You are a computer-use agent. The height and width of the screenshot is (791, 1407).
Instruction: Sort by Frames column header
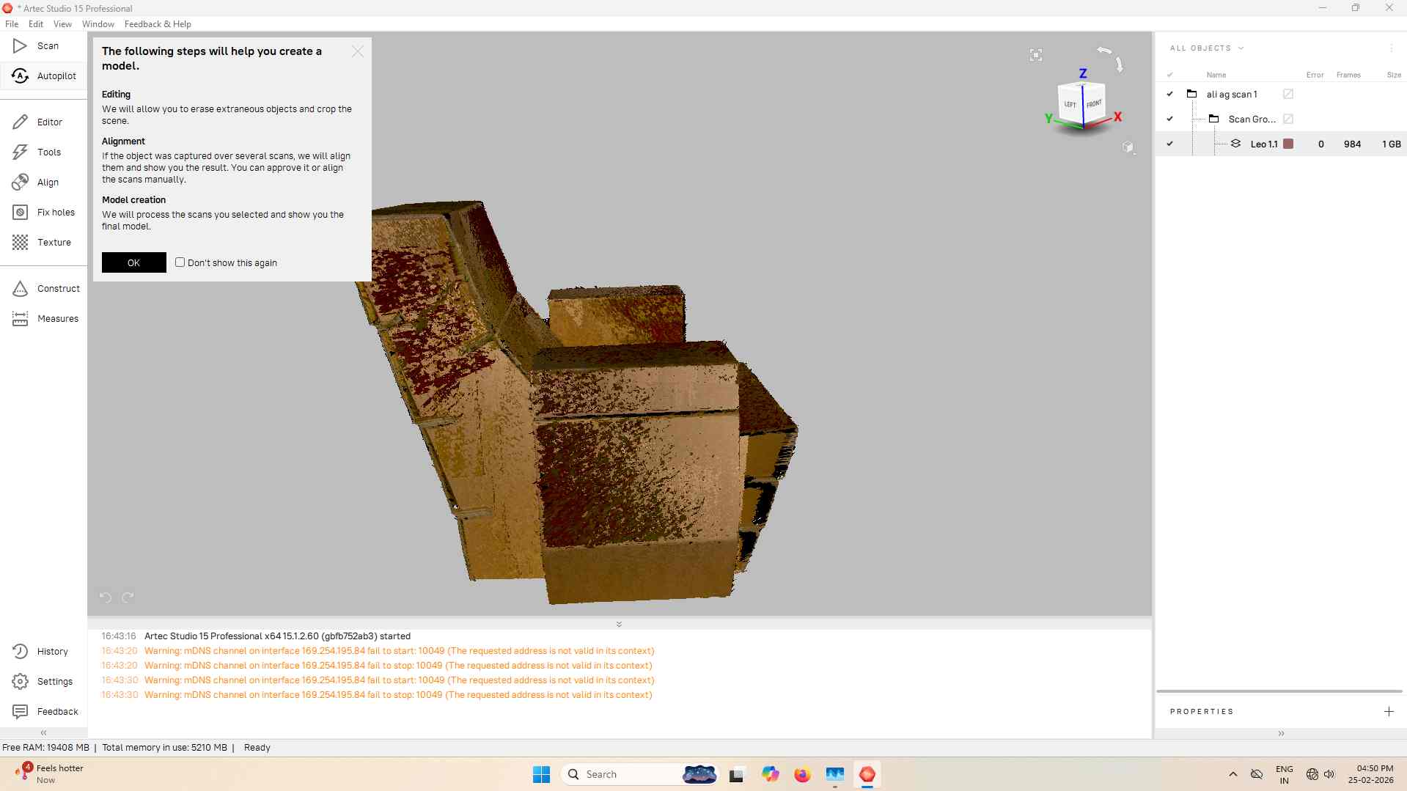click(x=1348, y=75)
